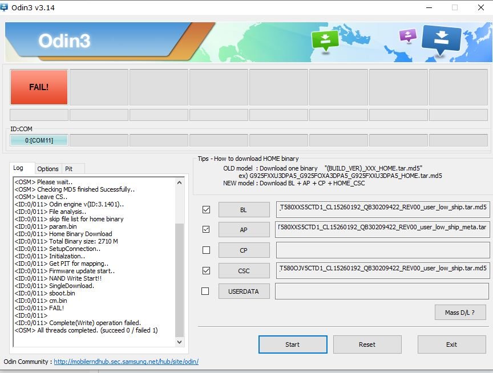This screenshot has width=493, height=373.
Task: Click the Exit button
Action: [451, 344]
